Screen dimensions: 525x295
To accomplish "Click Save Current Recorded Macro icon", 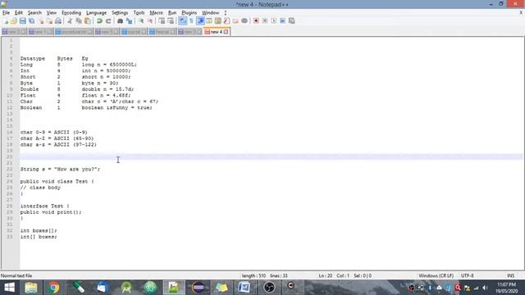I will point(292,21).
